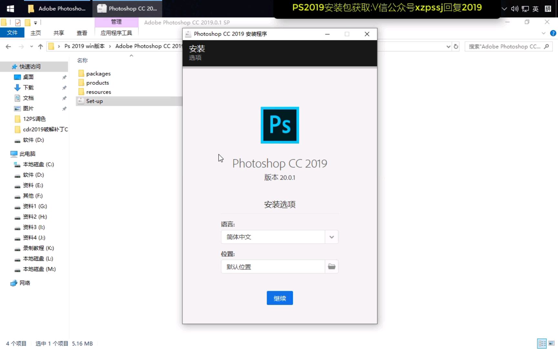Open the IME pad tray icon
Image resolution: width=558 pixels, height=349 pixels.
[548, 9]
